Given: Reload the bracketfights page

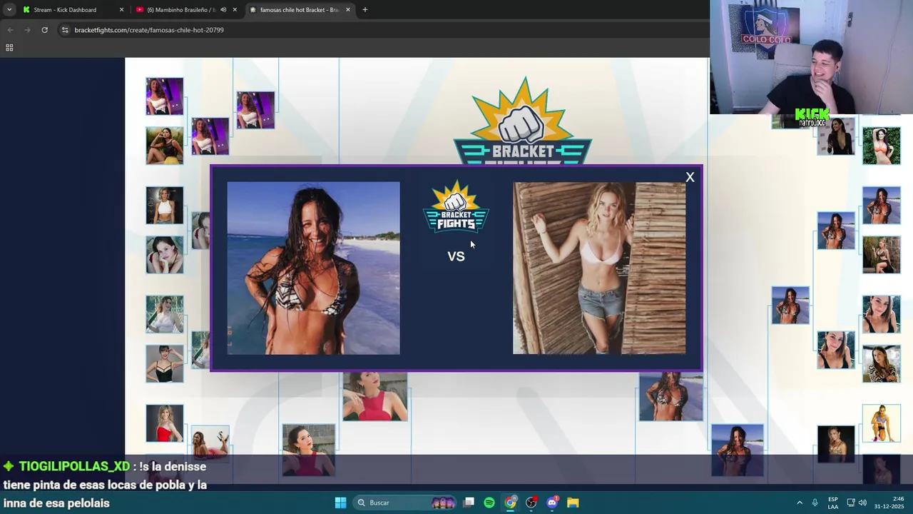Looking at the screenshot, I should pyautogui.click(x=44, y=30).
